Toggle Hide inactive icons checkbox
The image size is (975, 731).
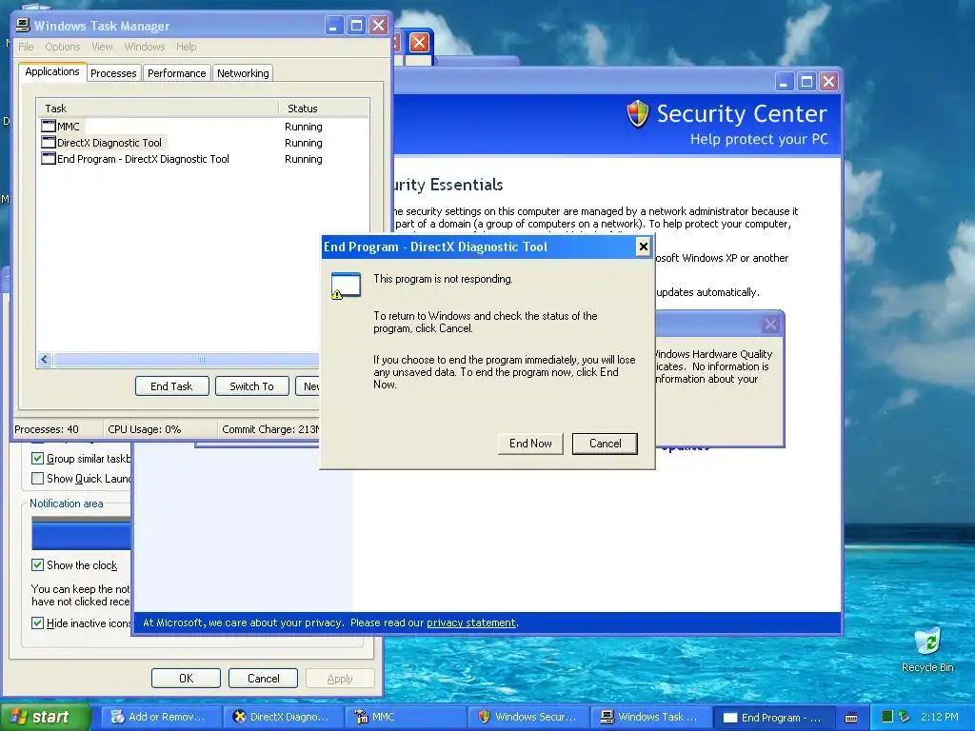click(x=37, y=622)
